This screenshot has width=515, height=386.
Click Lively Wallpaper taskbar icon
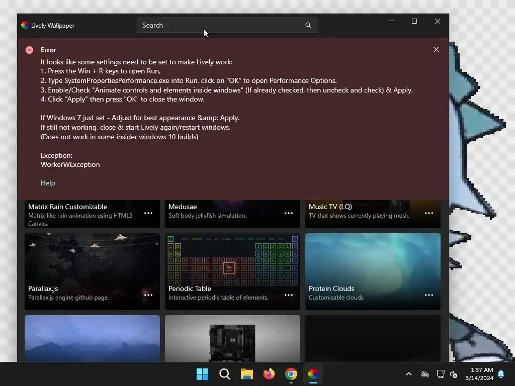(313, 374)
